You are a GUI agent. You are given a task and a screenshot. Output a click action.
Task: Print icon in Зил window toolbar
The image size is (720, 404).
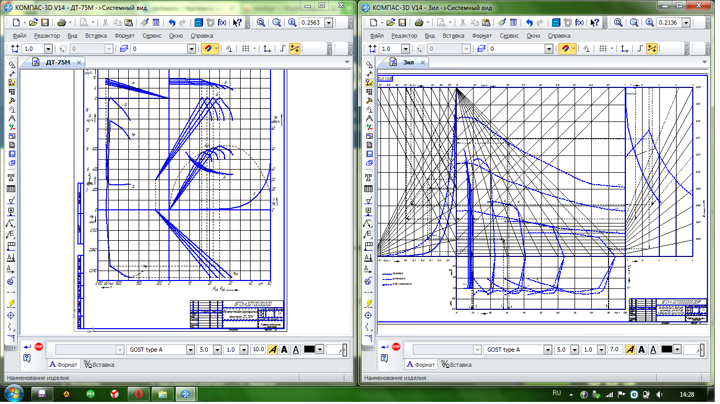pos(419,23)
